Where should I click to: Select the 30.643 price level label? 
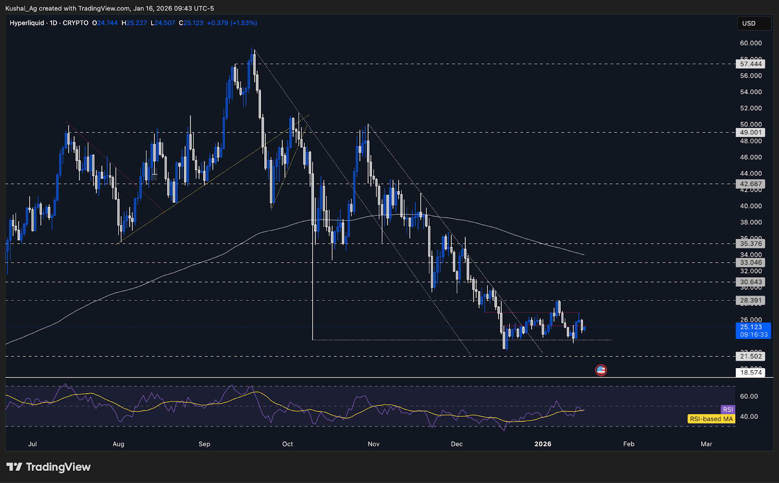750,282
